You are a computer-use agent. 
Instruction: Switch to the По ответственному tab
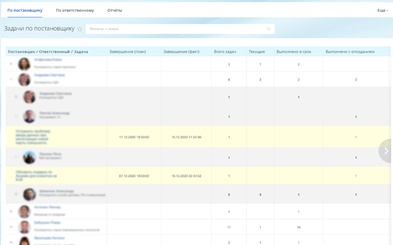point(75,10)
